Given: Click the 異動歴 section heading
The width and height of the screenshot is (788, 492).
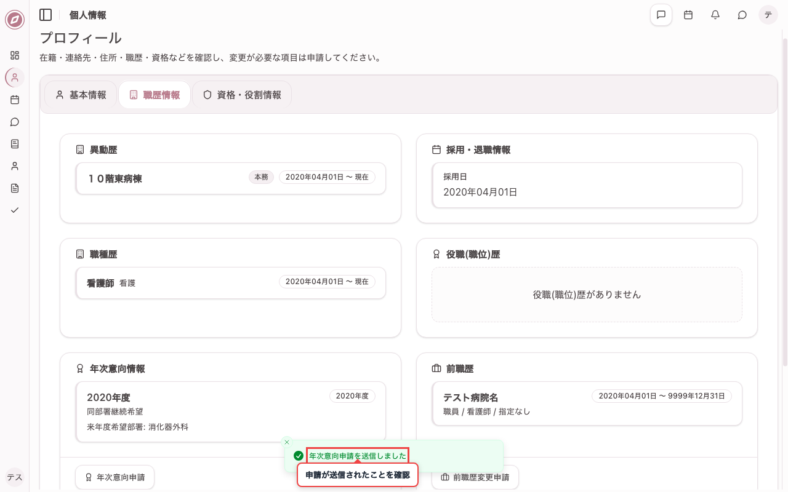Looking at the screenshot, I should pos(103,149).
